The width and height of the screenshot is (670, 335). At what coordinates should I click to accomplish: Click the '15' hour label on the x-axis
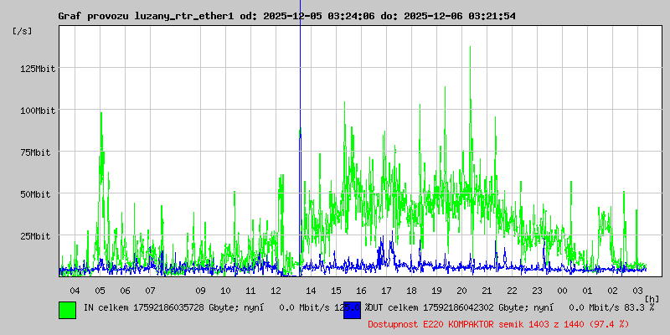[337, 291]
